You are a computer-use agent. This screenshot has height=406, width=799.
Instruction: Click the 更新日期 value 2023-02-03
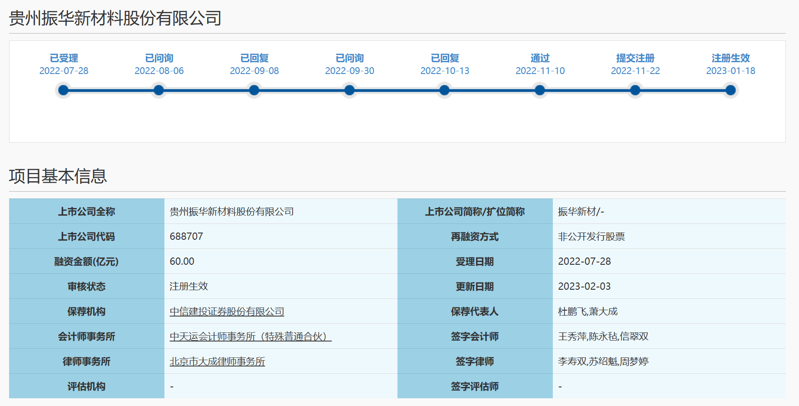pyautogui.click(x=584, y=287)
